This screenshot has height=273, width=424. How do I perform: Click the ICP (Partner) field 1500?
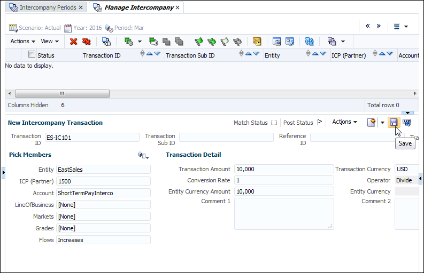[103, 181]
